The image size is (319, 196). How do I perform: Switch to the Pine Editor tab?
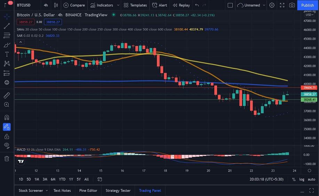pos(88,190)
